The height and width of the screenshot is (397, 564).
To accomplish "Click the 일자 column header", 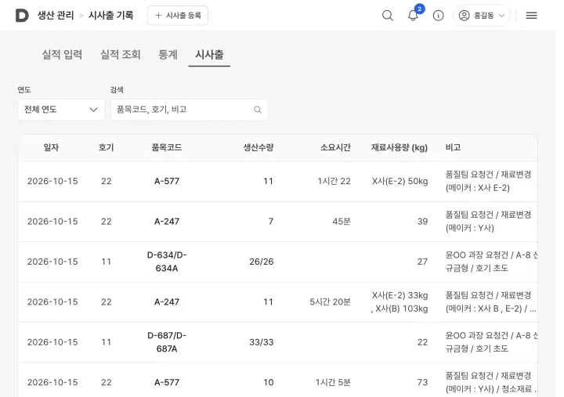I will pyautogui.click(x=51, y=147).
